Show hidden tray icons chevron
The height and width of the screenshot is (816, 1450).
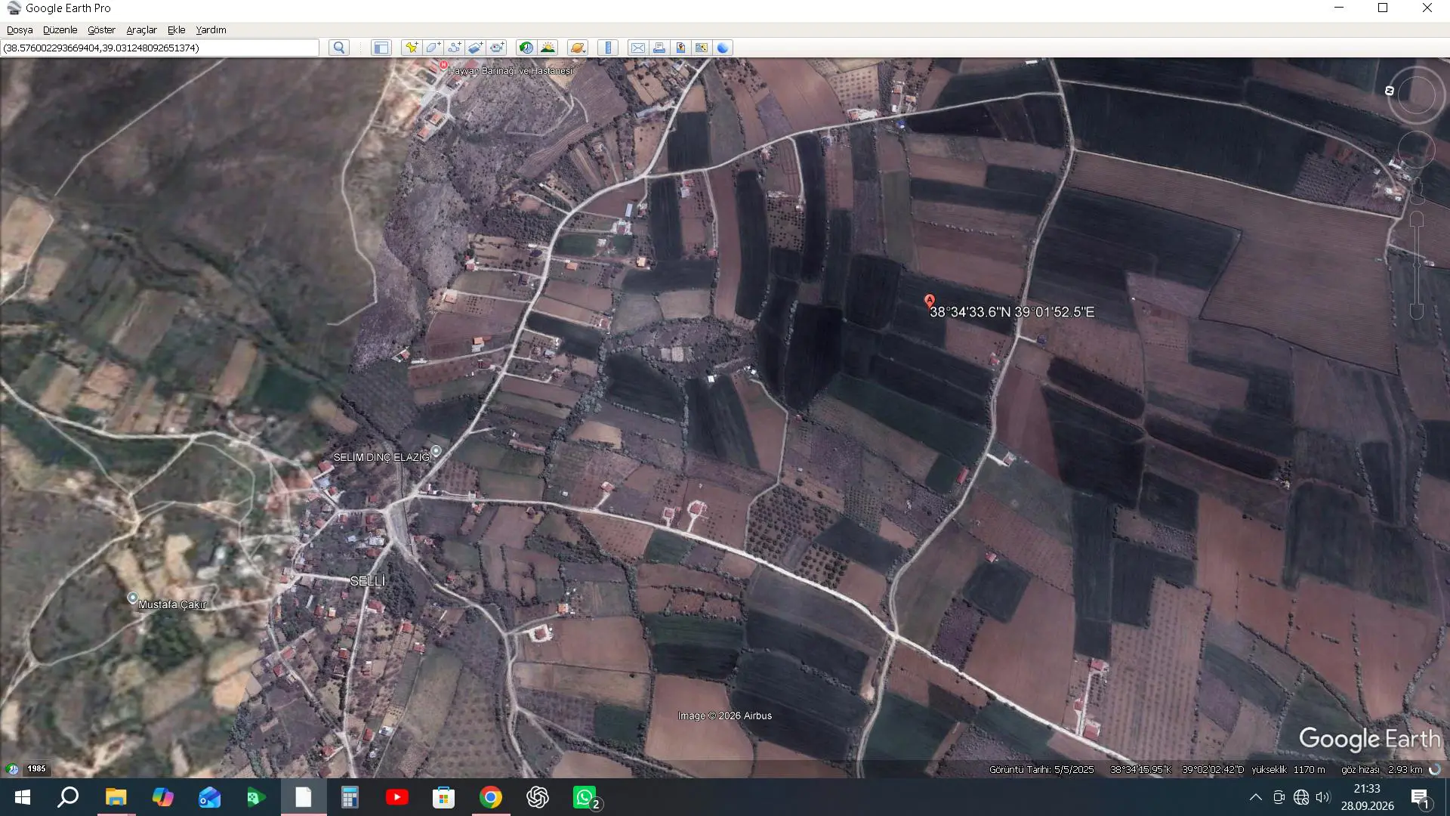(x=1255, y=797)
